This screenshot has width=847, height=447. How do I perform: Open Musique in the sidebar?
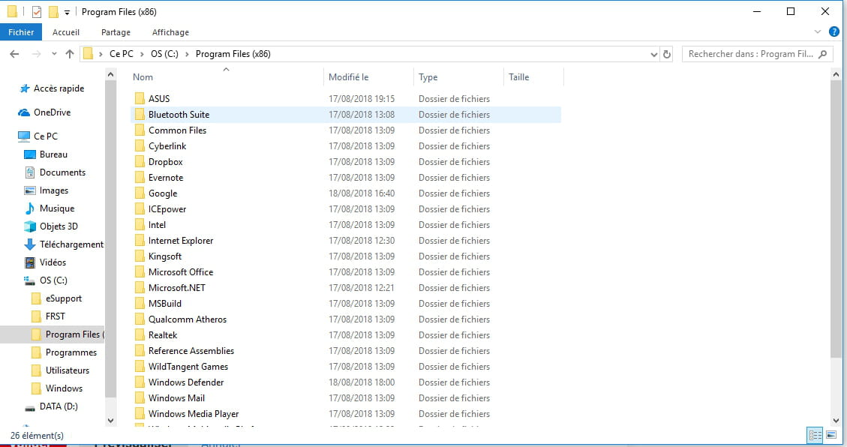pos(50,208)
